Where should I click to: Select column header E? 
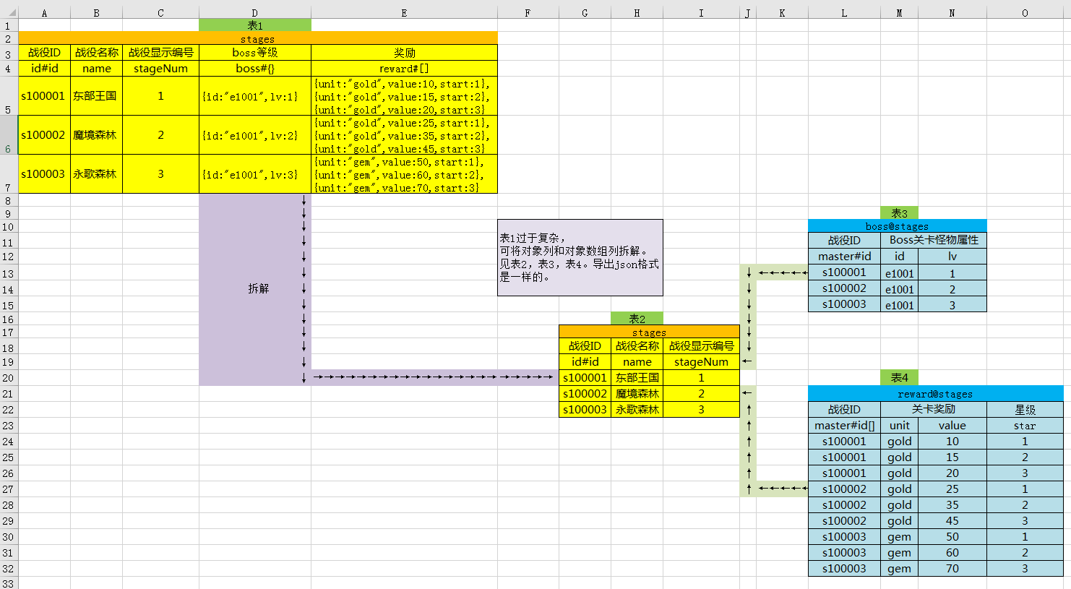[404, 13]
